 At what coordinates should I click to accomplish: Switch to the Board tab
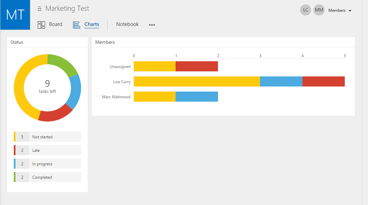click(56, 24)
